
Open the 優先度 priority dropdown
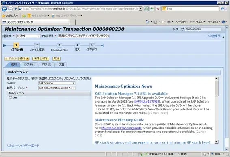coord(28,36)
